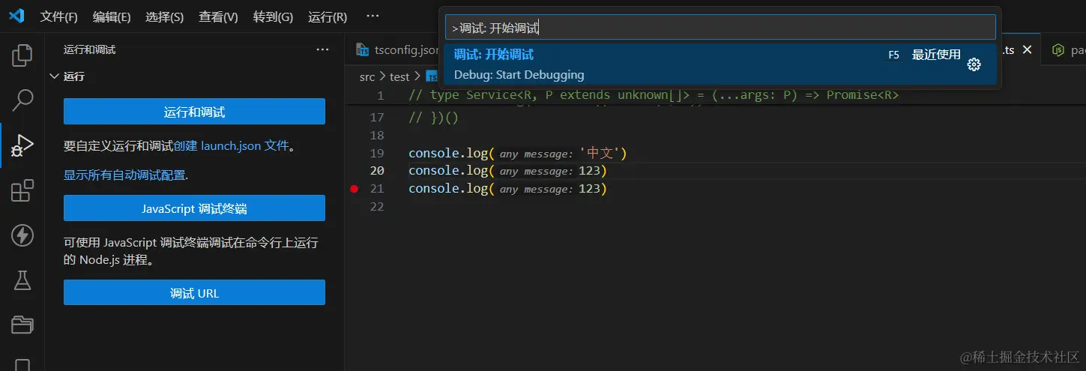Screen dimensions: 1086x371
Task: Focus the command palette input field
Action: point(720,28)
